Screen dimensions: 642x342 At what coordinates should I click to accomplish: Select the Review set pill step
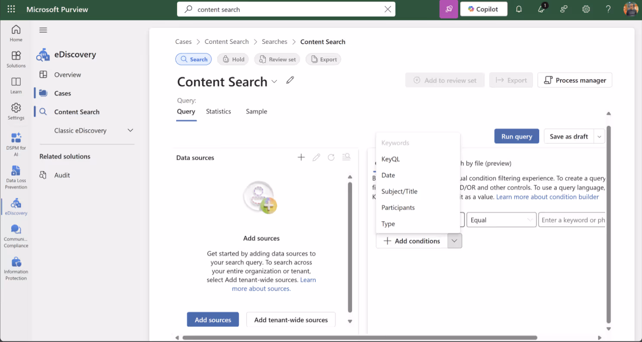tap(277, 59)
